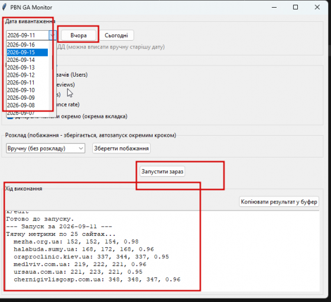This screenshot has width=331, height=302.
Task: Choose 2026-09-12 in the date list
Action: point(27,75)
